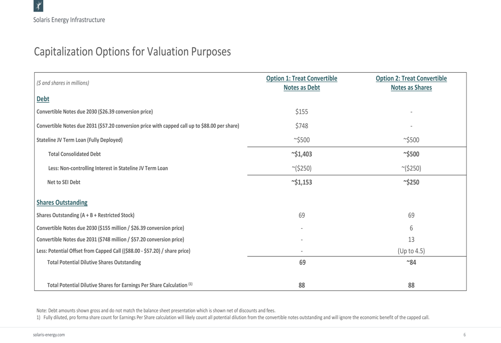Click the (Up to 4.5) capped call offset
This screenshot has width=501, height=343.
[411, 251]
